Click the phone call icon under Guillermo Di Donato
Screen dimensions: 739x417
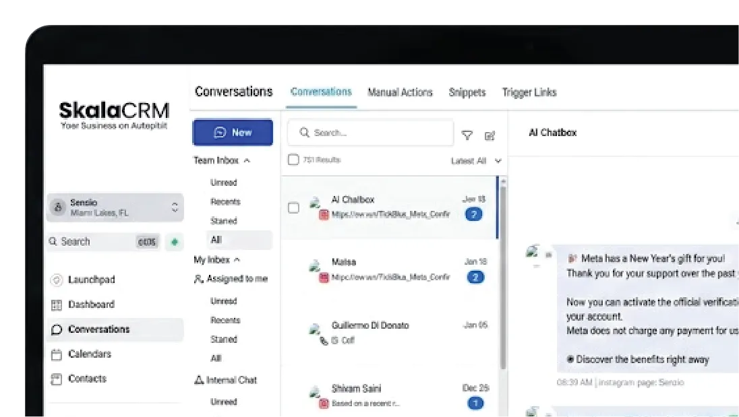(x=324, y=341)
